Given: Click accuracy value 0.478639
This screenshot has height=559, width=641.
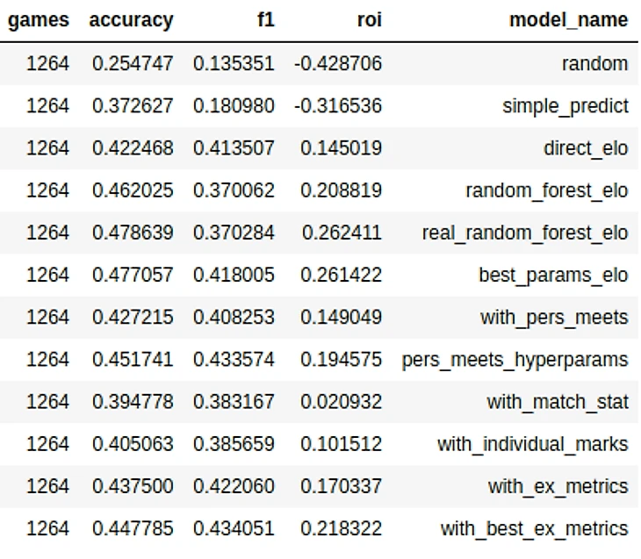Looking at the screenshot, I should tap(133, 233).
